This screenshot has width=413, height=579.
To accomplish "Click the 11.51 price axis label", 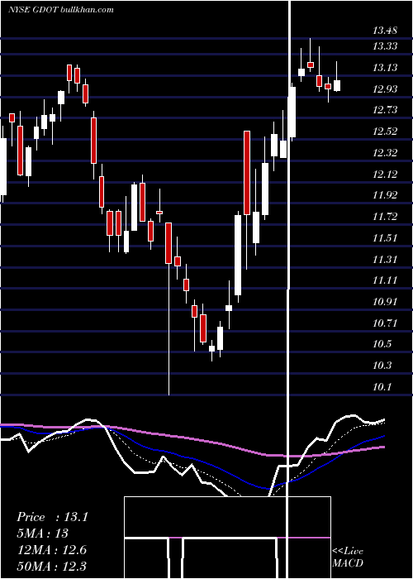I will point(385,238).
